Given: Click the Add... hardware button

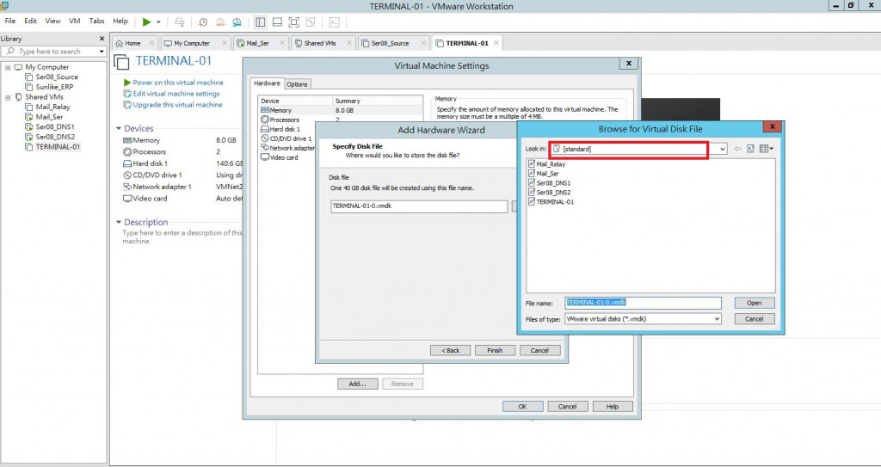Looking at the screenshot, I should pyautogui.click(x=357, y=384).
